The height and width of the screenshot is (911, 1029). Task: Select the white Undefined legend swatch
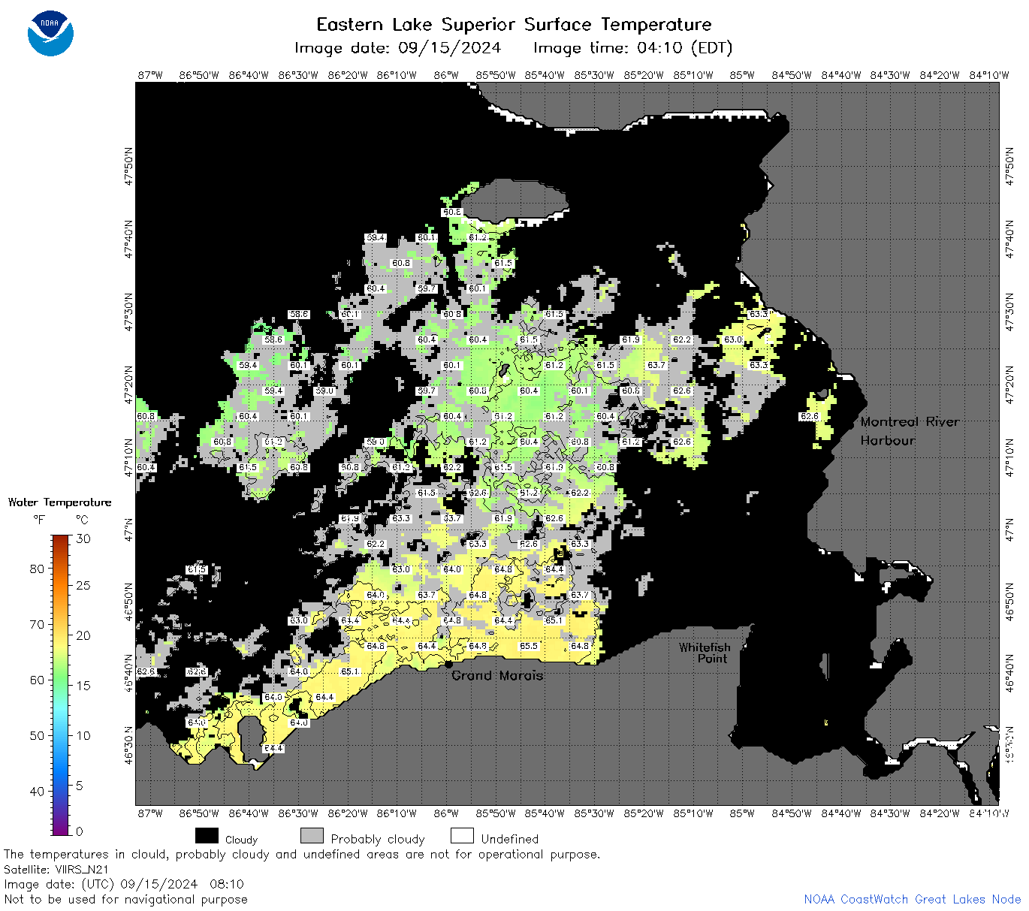click(462, 836)
